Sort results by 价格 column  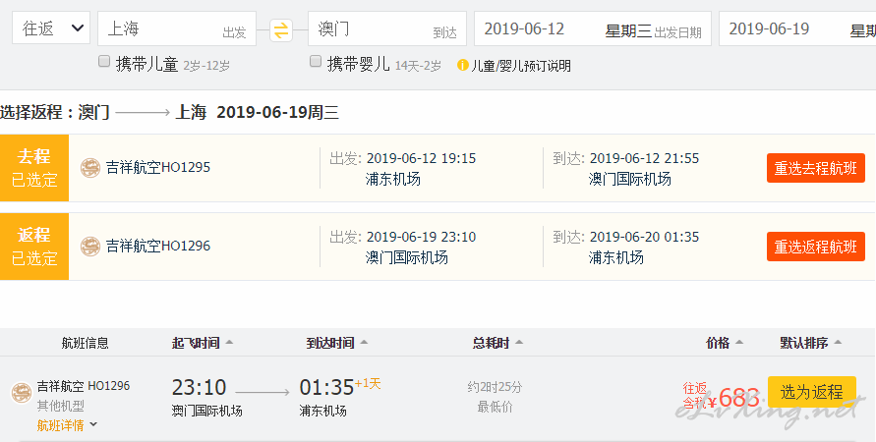coord(724,343)
